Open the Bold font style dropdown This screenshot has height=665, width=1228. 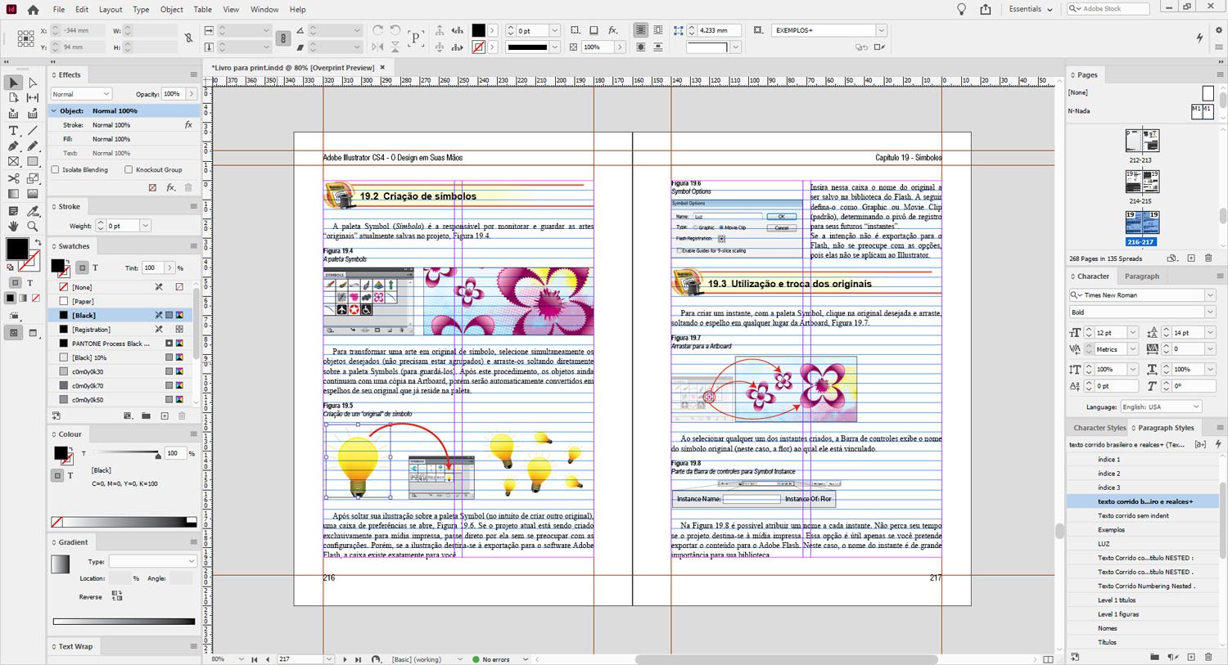coord(1210,312)
